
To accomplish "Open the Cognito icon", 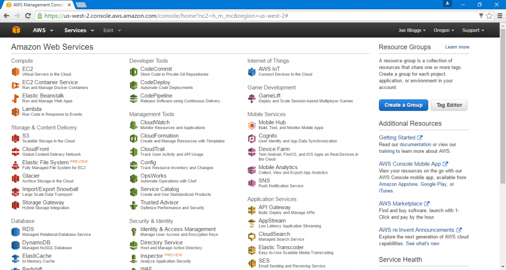I will (x=252, y=138).
